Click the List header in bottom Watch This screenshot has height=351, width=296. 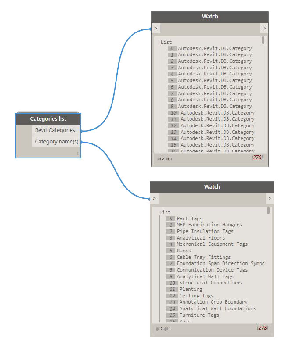click(x=165, y=212)
